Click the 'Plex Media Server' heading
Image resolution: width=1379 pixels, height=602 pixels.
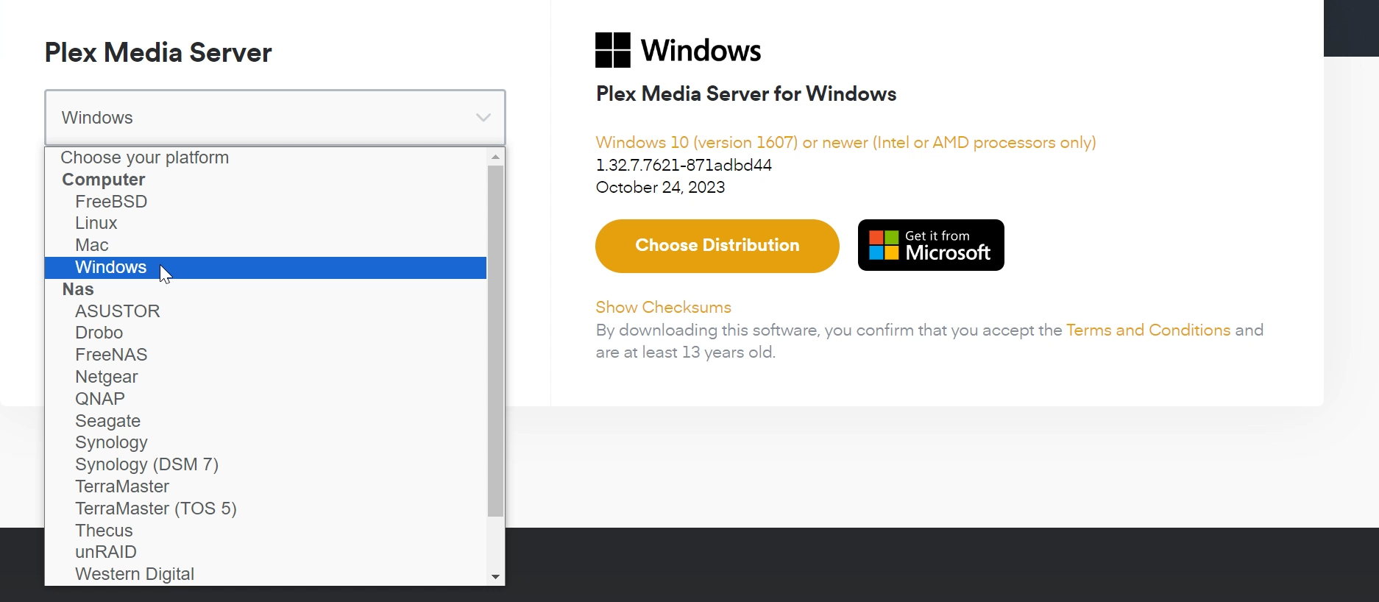(x=158, y=53)
